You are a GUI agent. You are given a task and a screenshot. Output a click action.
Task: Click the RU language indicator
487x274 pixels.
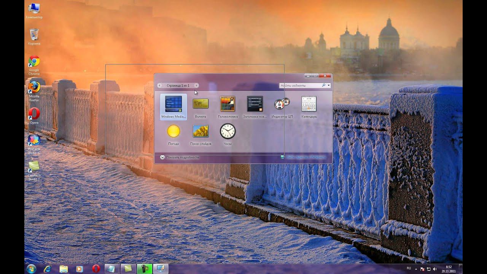409,268
